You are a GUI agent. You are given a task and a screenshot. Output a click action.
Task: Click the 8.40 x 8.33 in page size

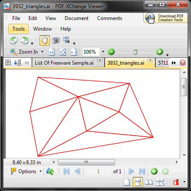pos(27,162)
